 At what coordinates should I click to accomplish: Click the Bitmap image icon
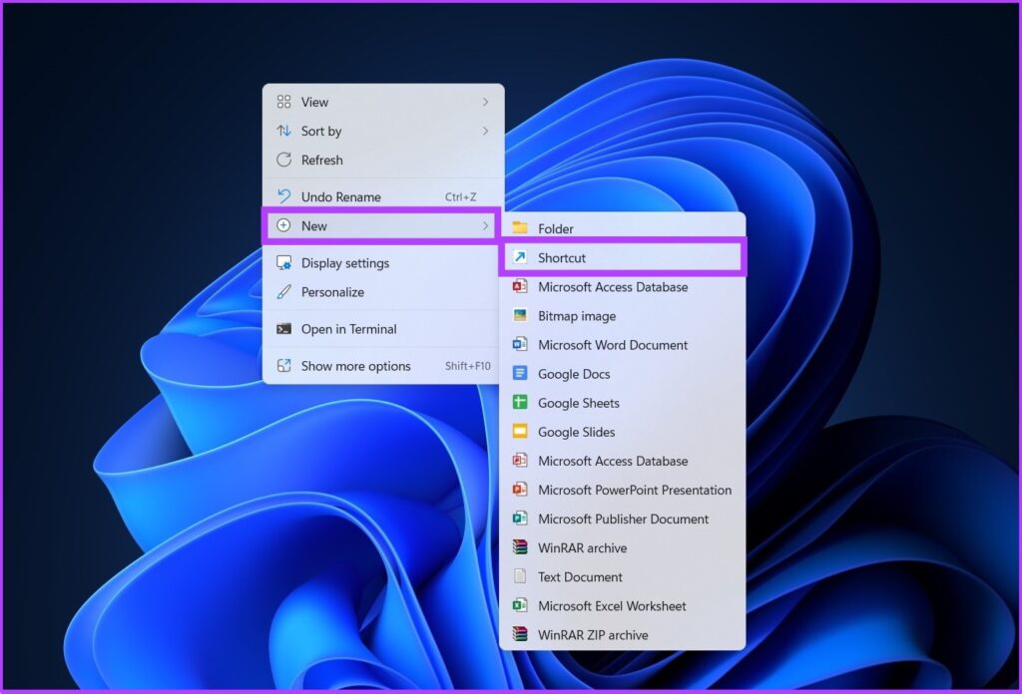(x=520, y=316)
